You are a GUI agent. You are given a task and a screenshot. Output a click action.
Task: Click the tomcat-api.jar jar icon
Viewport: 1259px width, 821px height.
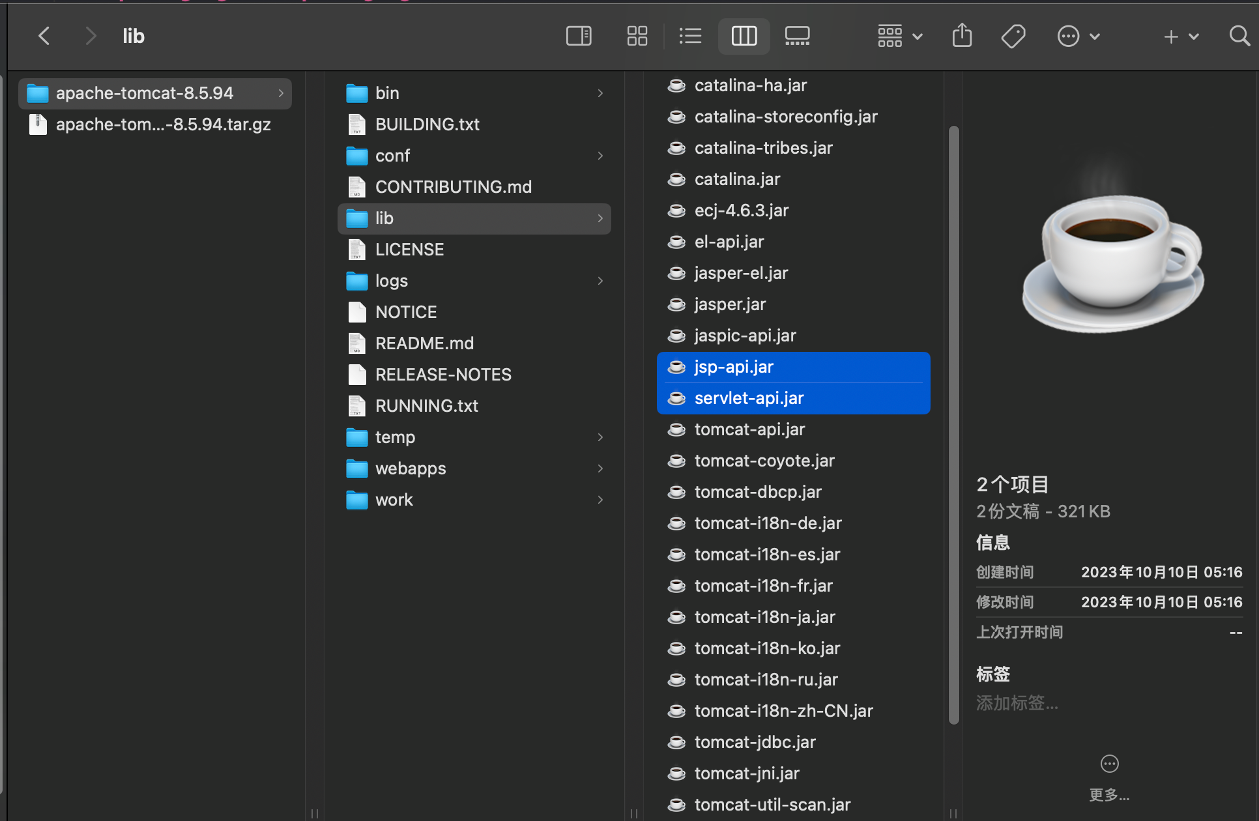677,429
